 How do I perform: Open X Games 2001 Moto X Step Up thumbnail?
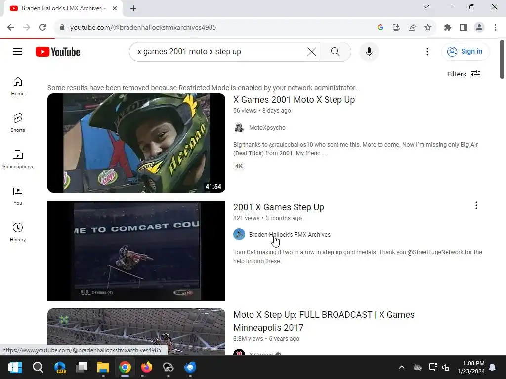tap(136, 143)
